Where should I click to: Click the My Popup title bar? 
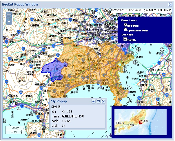tap(70, 101)
